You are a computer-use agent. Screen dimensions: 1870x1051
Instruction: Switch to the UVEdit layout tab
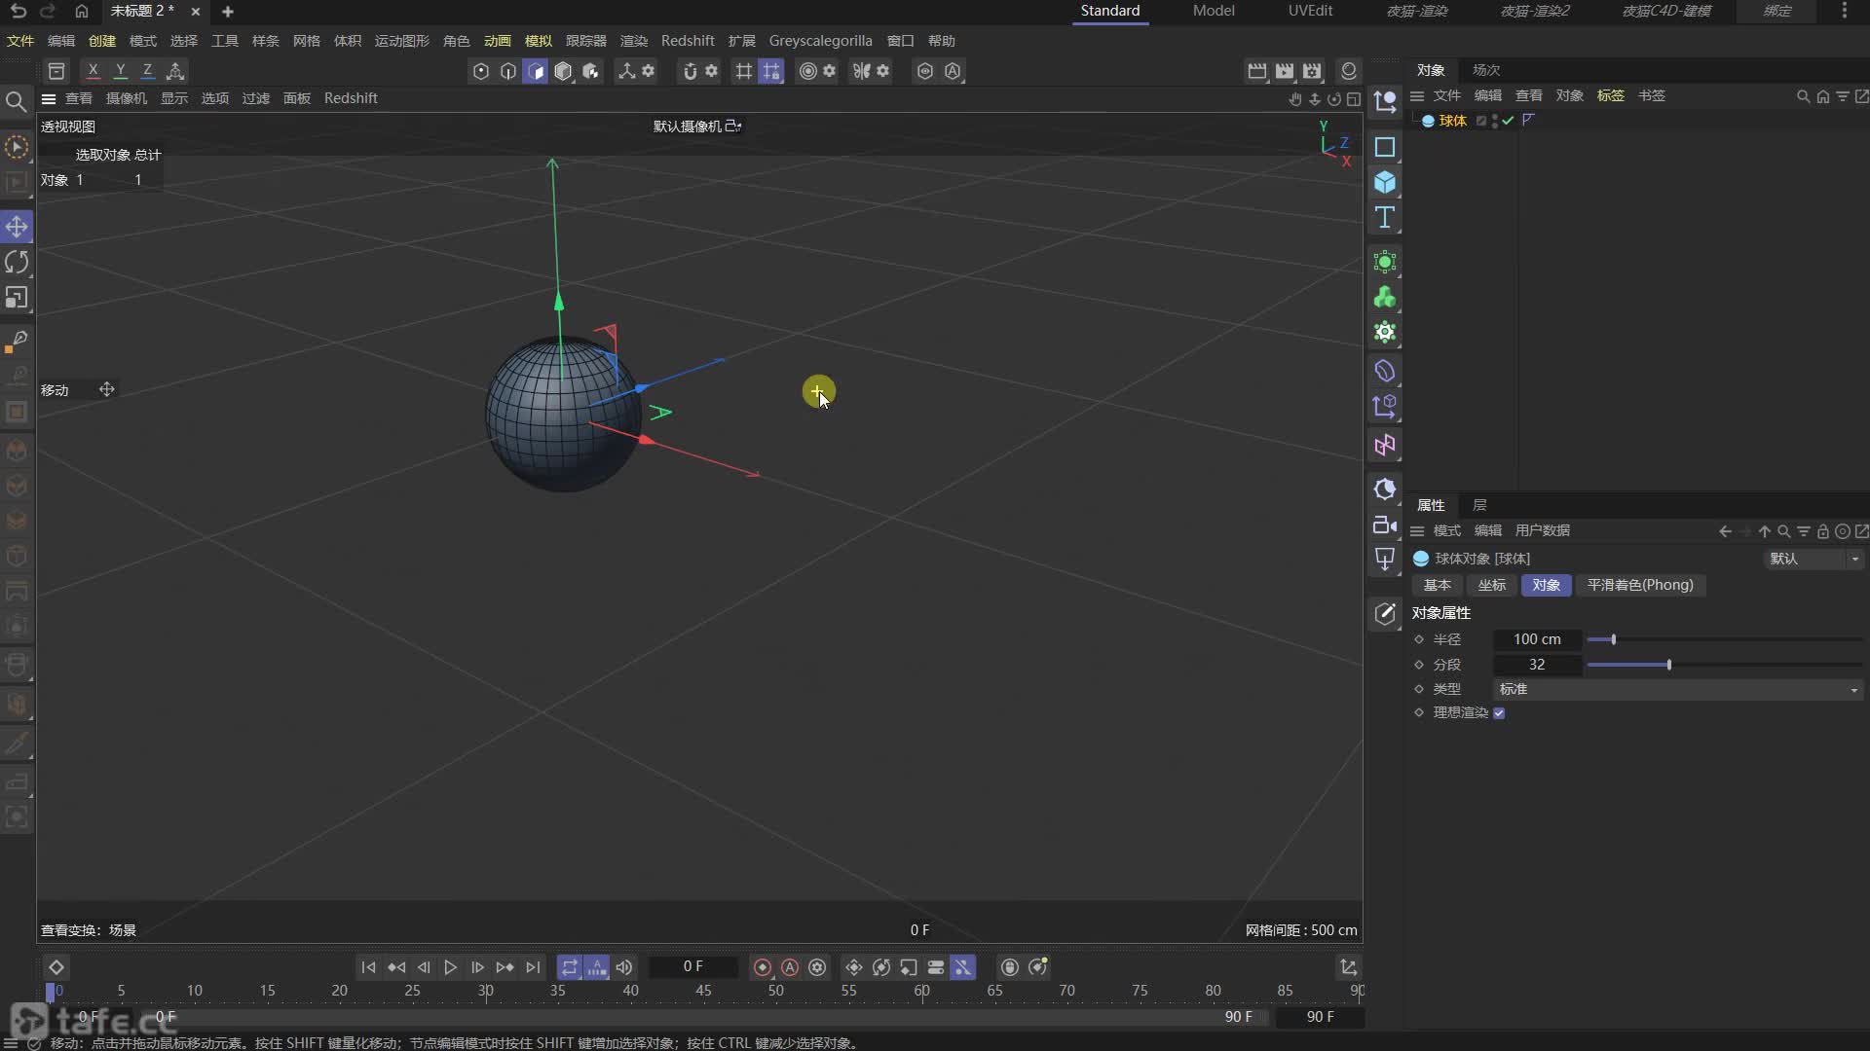[1310, 11]
